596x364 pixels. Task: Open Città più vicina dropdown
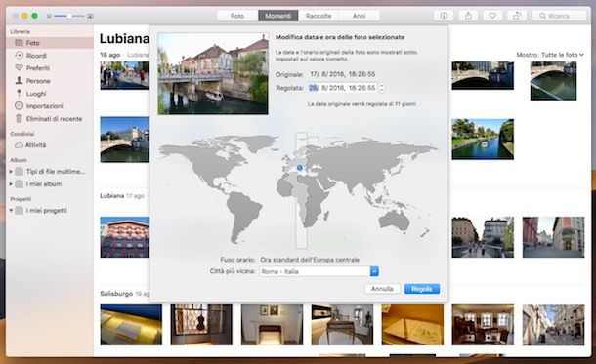319,271
